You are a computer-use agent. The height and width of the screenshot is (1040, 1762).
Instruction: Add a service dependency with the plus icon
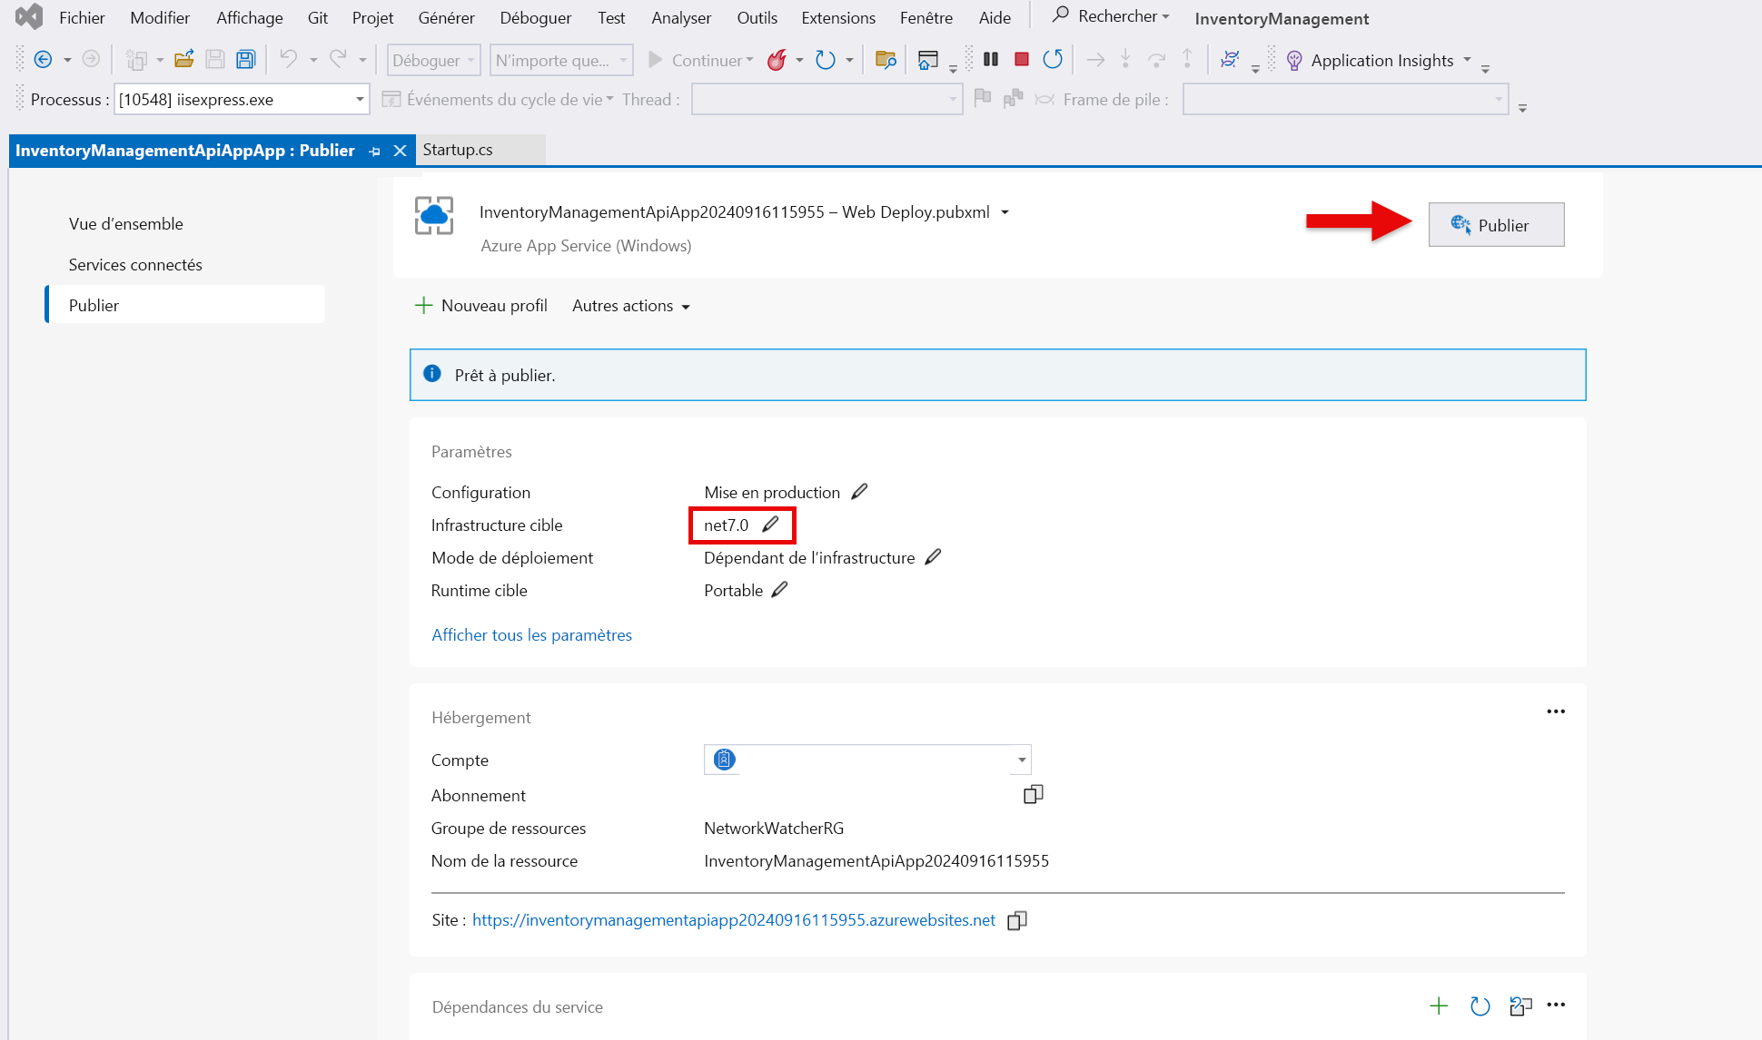[x=1439, y=1006]
